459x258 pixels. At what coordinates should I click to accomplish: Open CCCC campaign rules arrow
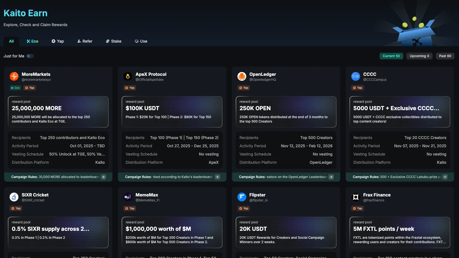(445, 177)
